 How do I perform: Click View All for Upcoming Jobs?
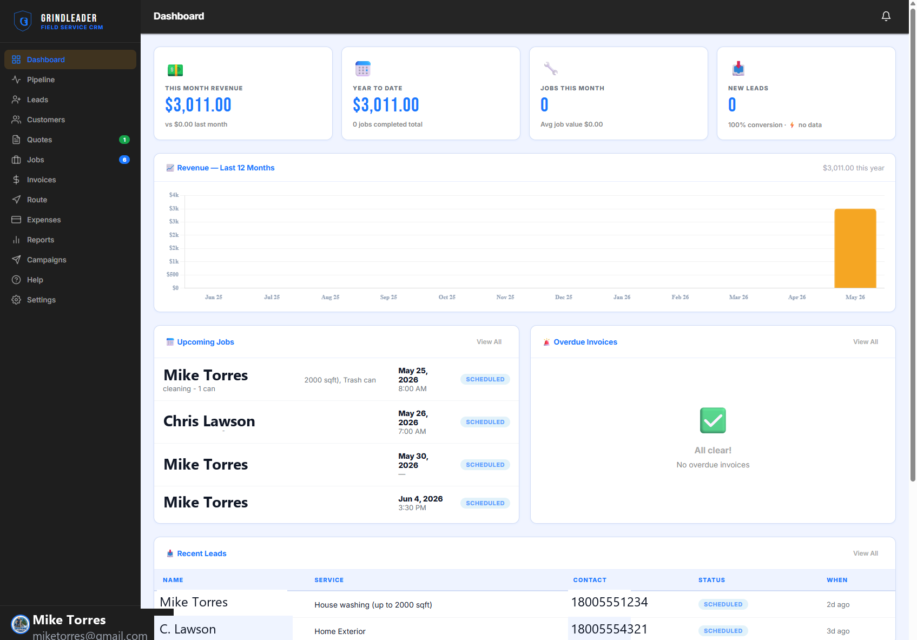click(x=489, y=342)
